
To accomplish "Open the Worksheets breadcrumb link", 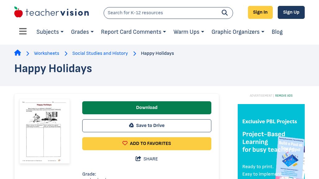I will [47, 53].
